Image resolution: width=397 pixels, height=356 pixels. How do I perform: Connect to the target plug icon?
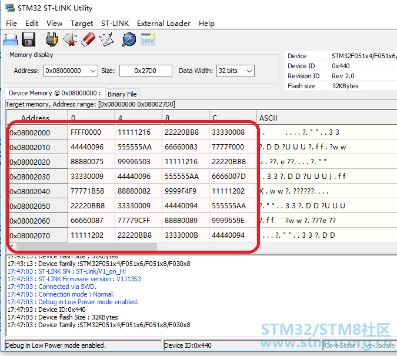click(x=52, y=39)
